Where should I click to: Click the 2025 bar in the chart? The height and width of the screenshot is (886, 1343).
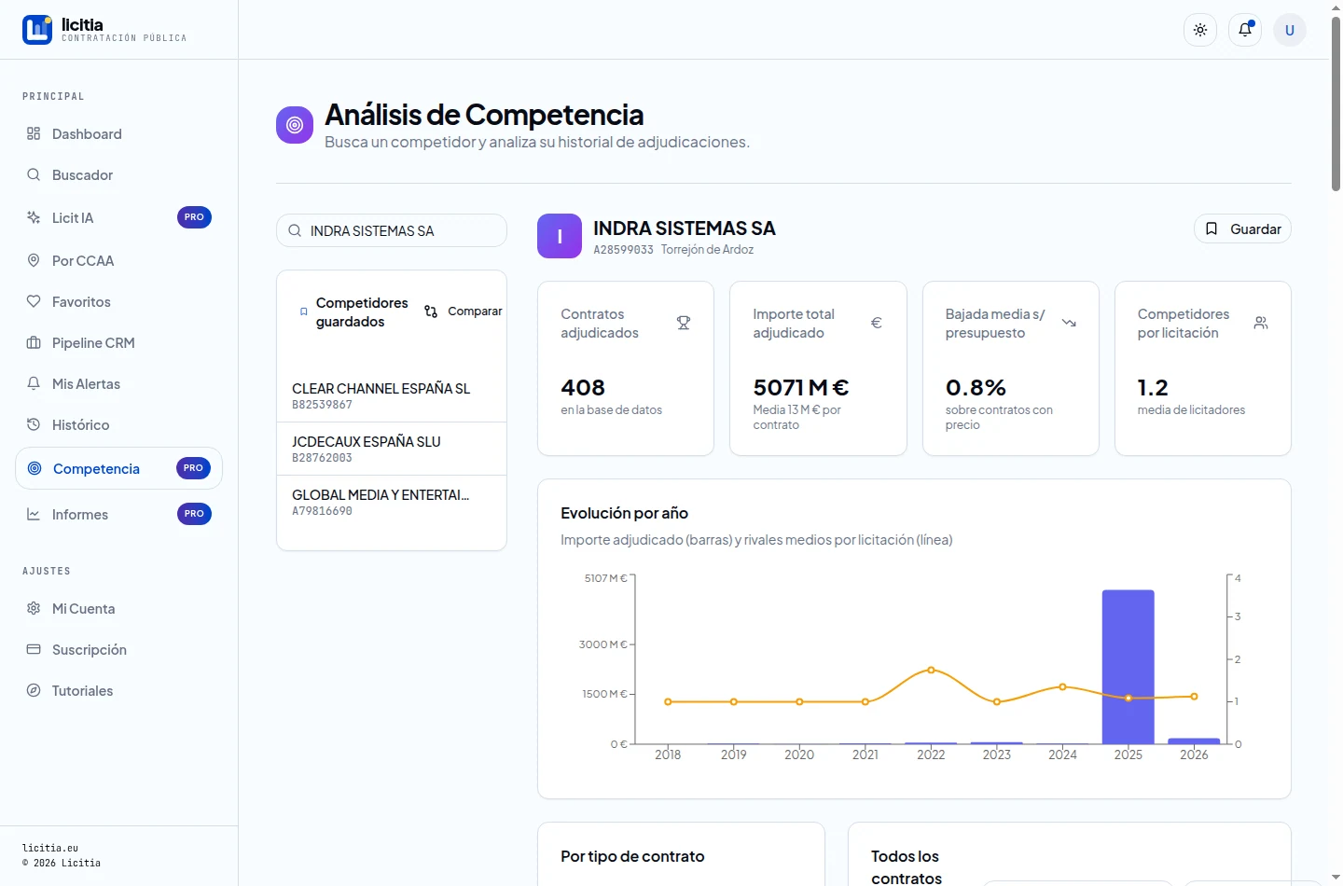1128,667
